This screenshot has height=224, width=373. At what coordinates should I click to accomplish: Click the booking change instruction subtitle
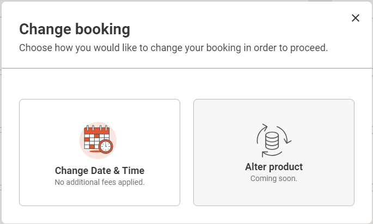tap(173, 48)
